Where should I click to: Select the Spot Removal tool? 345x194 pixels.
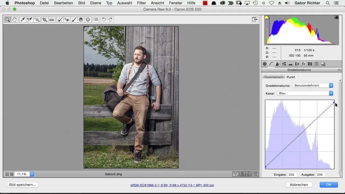coord(60,20)
